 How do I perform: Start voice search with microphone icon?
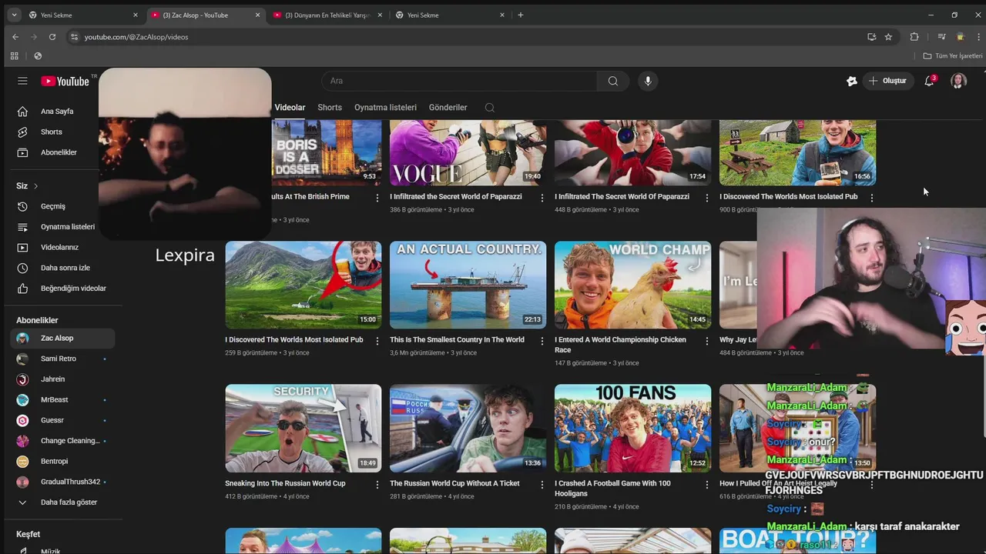click(x=648, y=81)
